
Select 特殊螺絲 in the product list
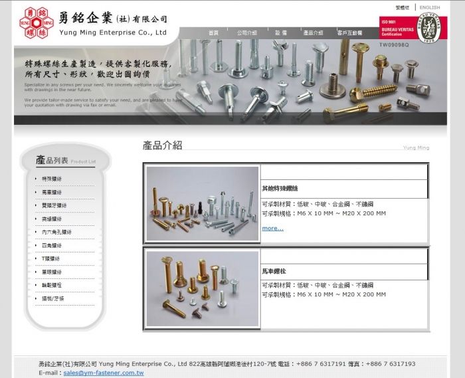pyautogui.click(x=52, y=179)
